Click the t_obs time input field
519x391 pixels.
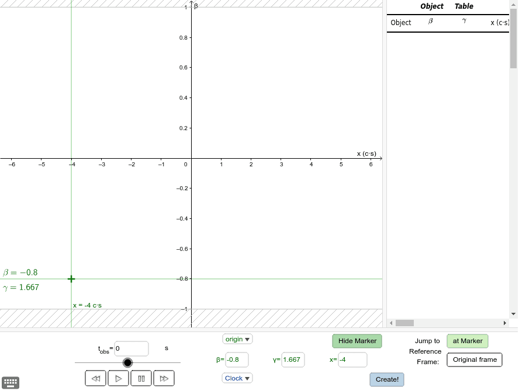click(132, 349)
